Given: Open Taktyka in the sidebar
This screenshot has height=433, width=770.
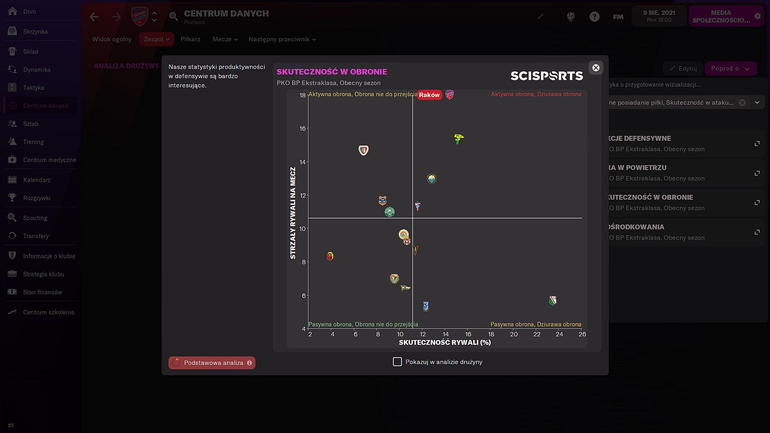Looking at the screenshot, I should 34,88.
